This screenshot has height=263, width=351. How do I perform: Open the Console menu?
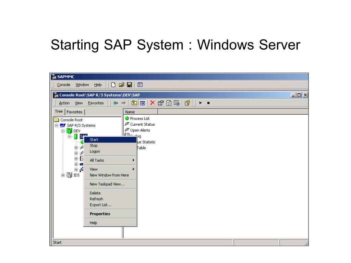pos(63,85)
